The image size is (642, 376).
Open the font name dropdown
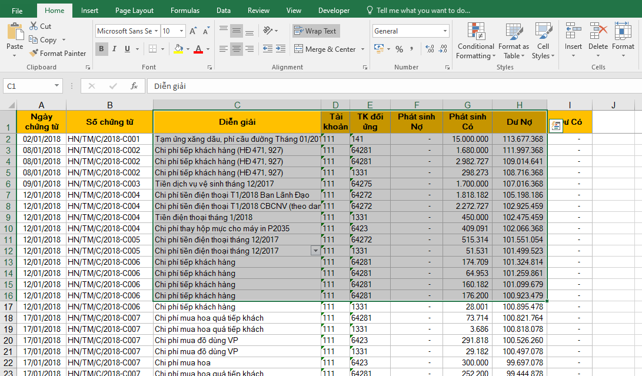[x=157, y=31]
